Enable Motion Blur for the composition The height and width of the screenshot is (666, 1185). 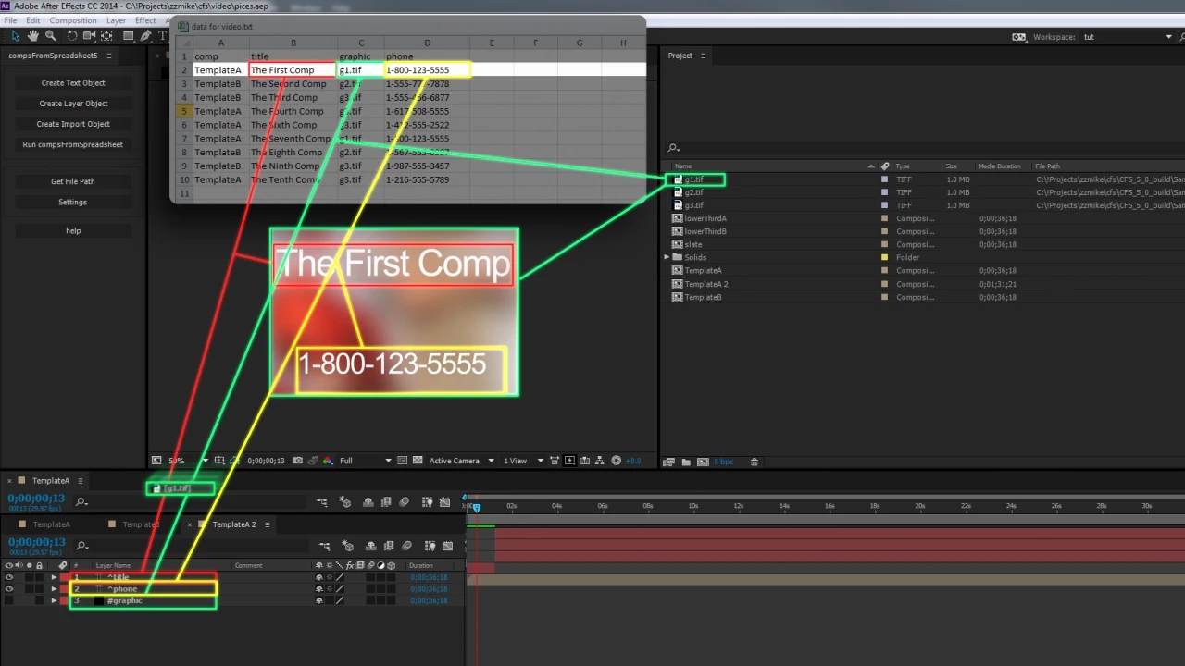405,545
